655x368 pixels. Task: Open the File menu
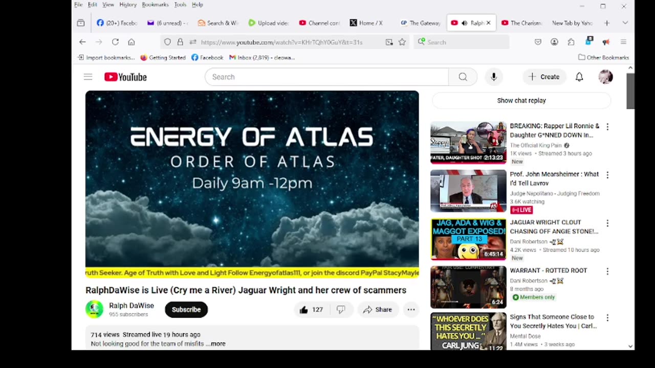pos(78,5)
